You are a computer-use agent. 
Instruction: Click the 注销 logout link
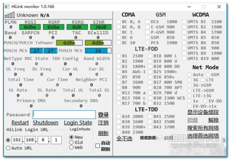point(104,123)
